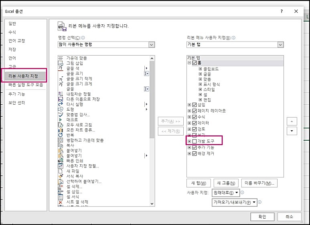Uncheck the 페이지 레이아웃 checkbox
The height and width of the screenshot is (225, 310).
click(195, 111)
